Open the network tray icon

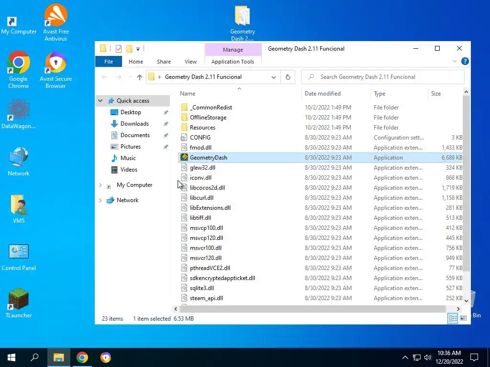click(416, 357)
